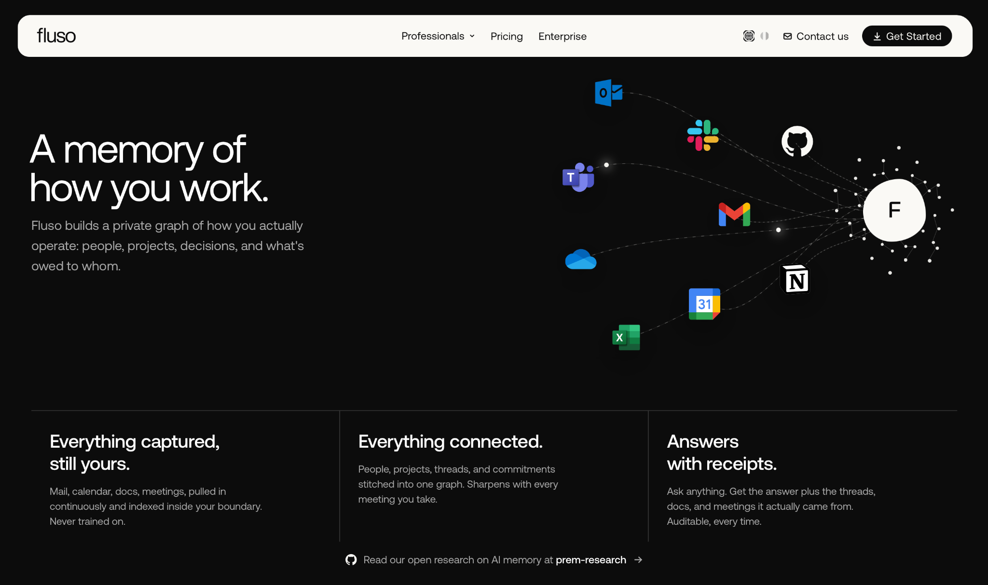This screenshot has height=585, width=988.
Task: Click the Excel icon
Action: tap(626, 337)
